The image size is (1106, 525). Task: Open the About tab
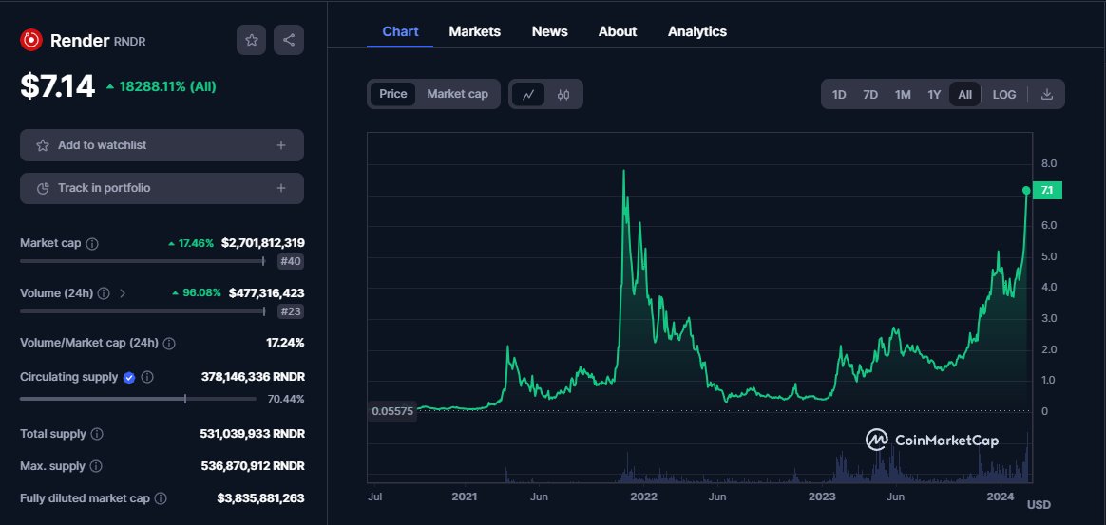(618, 31)
